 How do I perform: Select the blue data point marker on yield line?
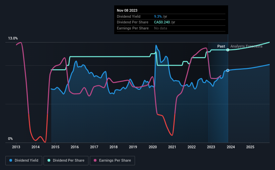[228, 71]
